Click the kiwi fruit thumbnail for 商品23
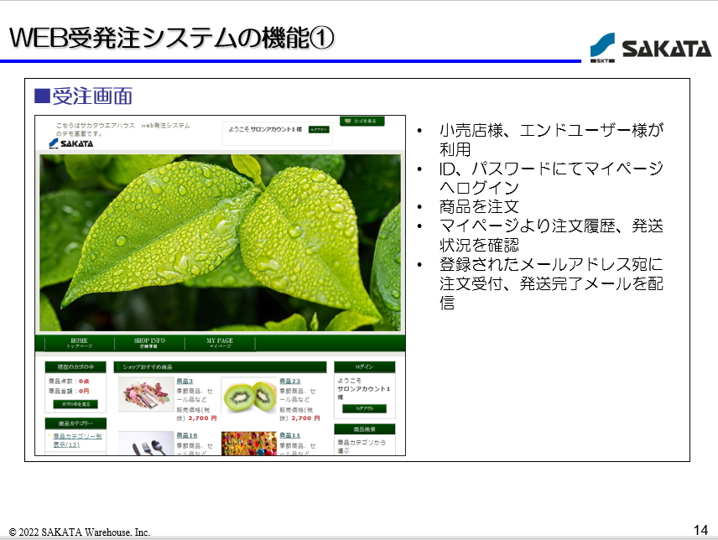 [249, 395]
